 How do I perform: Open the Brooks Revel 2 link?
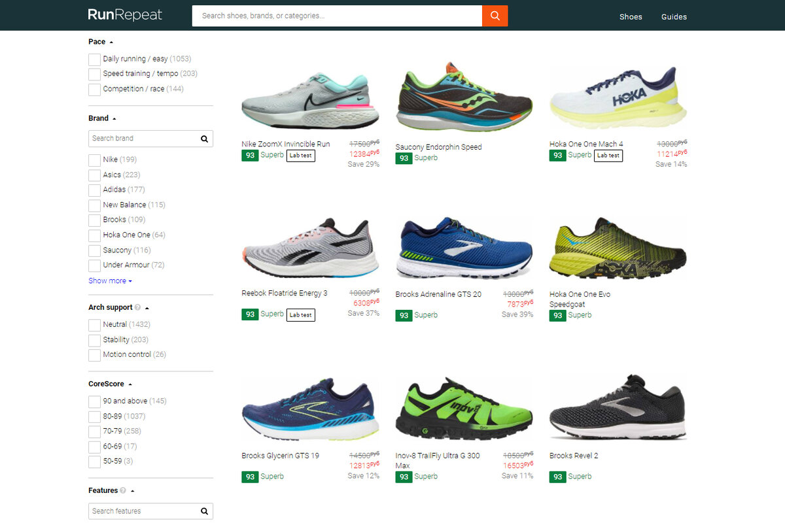(x=574, y=456)
